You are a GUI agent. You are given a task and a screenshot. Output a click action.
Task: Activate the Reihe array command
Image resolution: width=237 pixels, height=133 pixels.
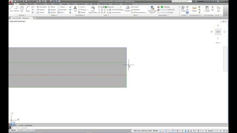[60, 12]
